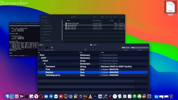Open Yandex Browser from the Dock
178x100 pixels.
pyautogui.click(x=36, y=96)
